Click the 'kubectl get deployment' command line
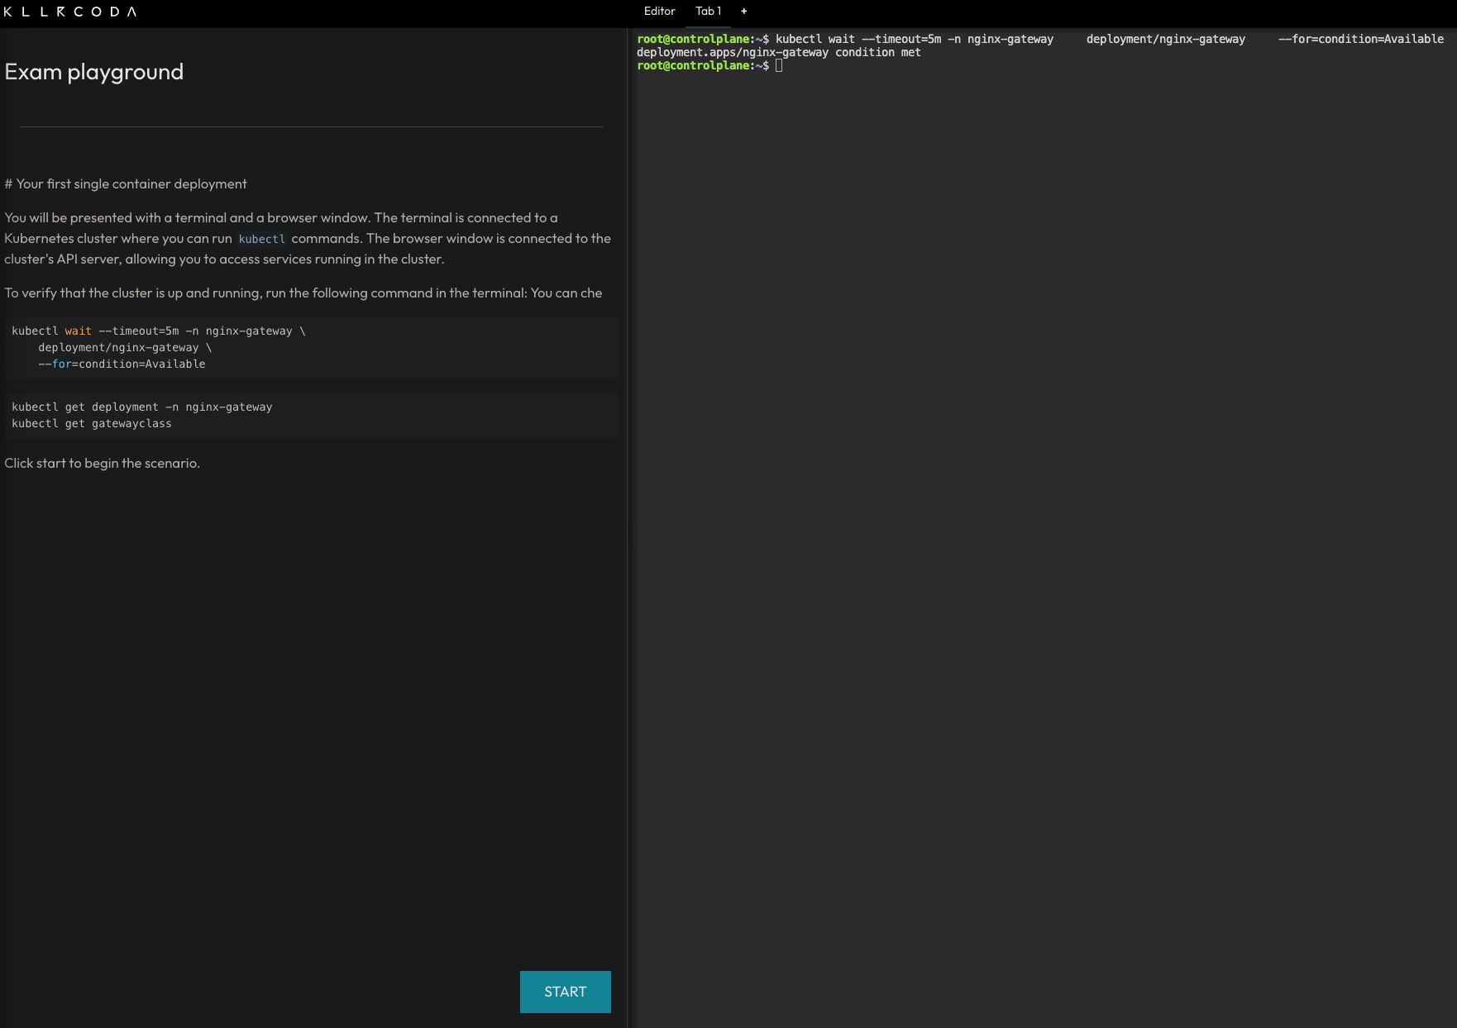Screen dimensions: 1457x1028 141,407
